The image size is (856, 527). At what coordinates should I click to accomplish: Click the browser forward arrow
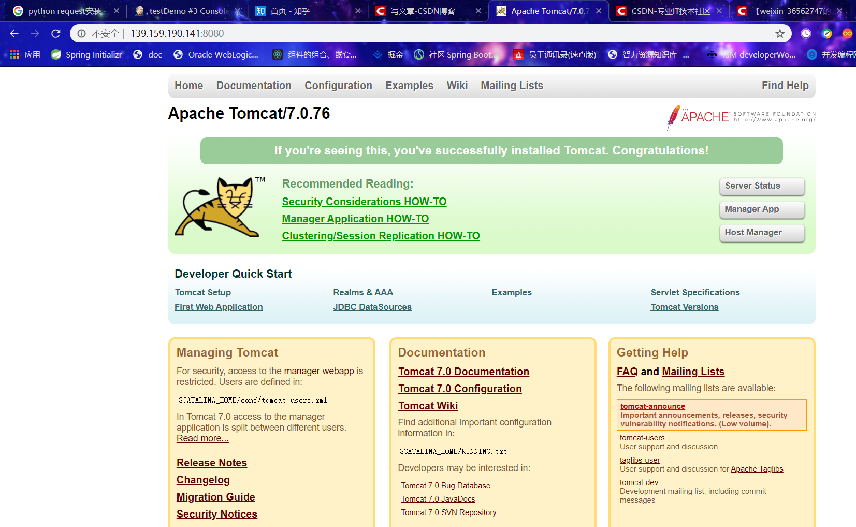click(x=35, y=33)
